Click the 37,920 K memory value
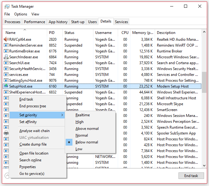The image size is (209, 186). tap(146, 63)
